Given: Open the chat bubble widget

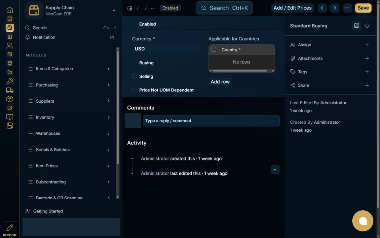Looking at the screenshot, I should (x=362, y=221).
